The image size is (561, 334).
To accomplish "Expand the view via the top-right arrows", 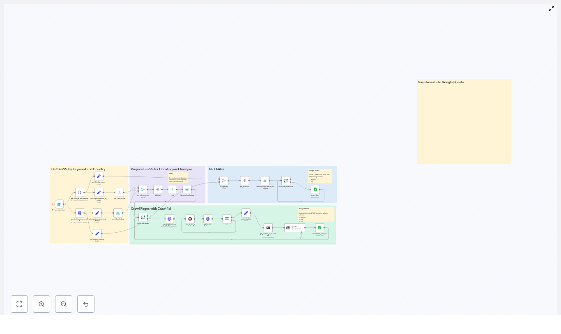I will [x=552, y=9].
